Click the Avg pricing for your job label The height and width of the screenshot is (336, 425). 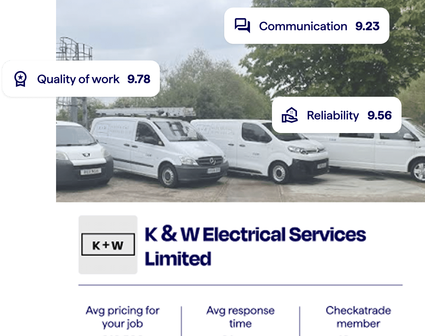pos(122,317)
